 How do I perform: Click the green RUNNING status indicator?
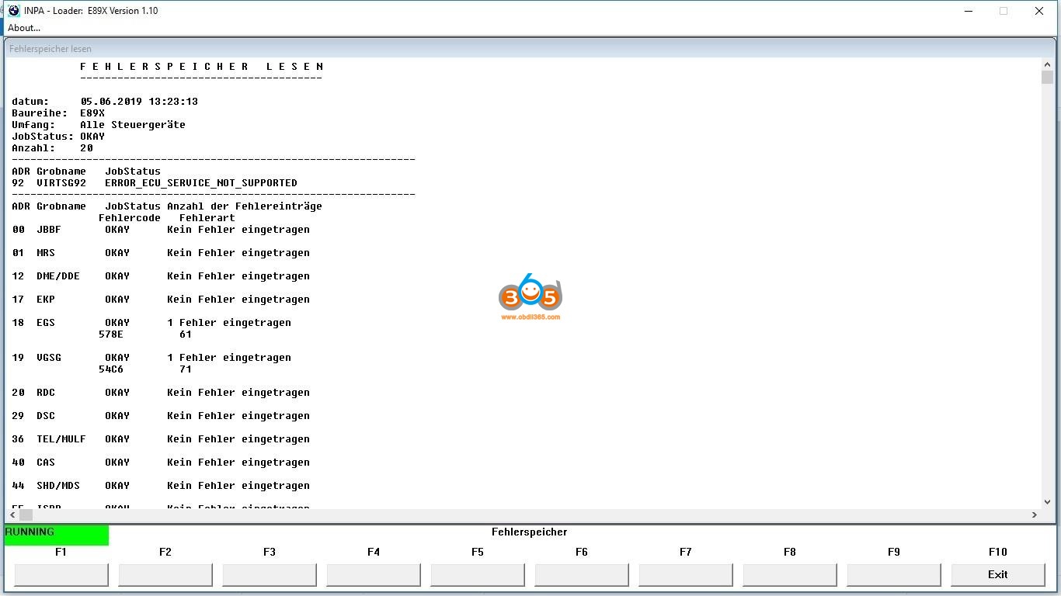point(57,535)
